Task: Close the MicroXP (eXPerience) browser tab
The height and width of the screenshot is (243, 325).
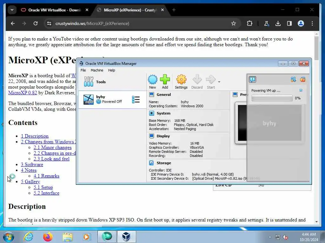Action: pos(162,10)
